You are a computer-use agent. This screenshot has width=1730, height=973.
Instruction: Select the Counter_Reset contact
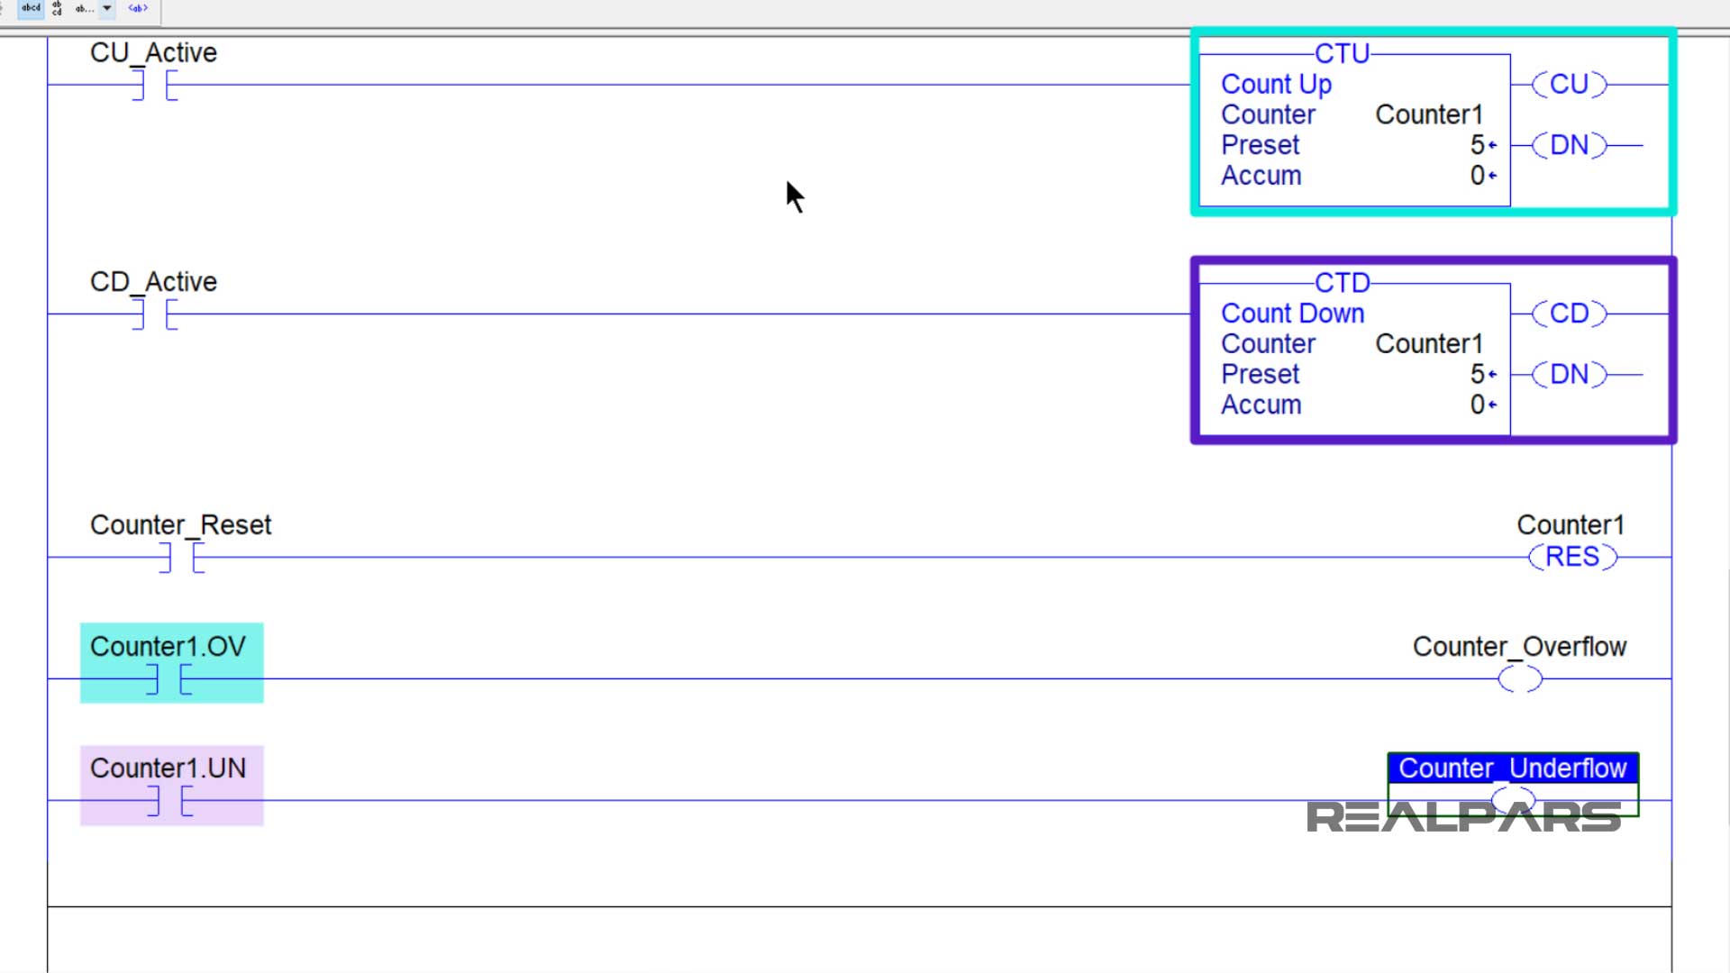pyautogui.click(x=181, y=558)
